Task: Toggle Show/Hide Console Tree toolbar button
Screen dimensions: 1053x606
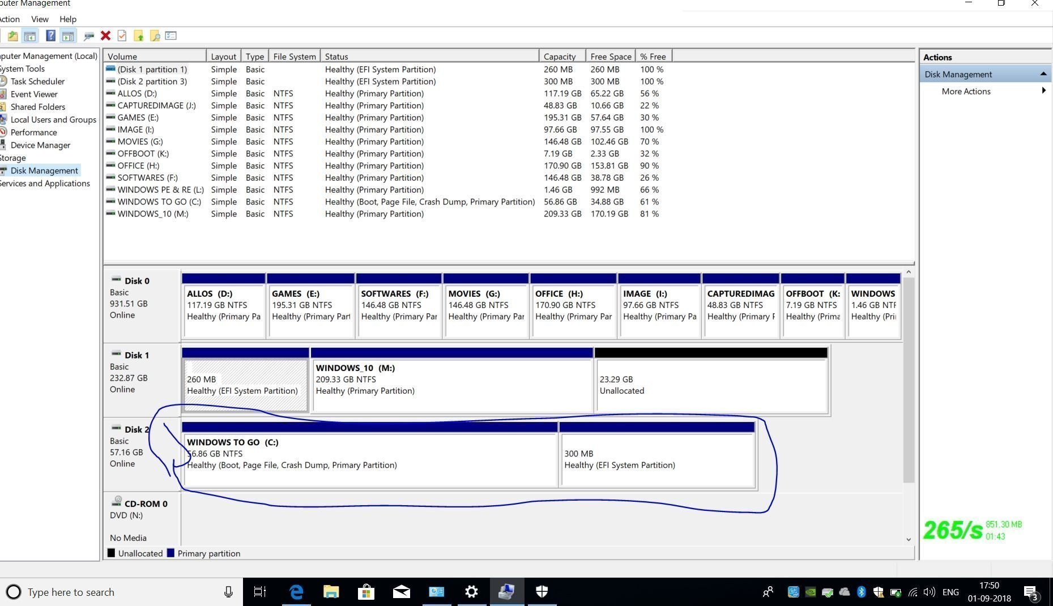Action: click(x=30, y=36)
